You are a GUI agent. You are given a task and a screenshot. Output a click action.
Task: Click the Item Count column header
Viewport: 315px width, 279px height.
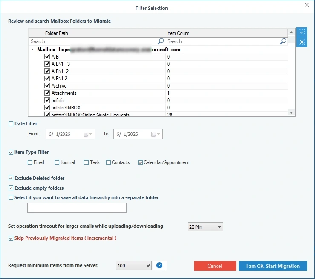tap(226, 33)
